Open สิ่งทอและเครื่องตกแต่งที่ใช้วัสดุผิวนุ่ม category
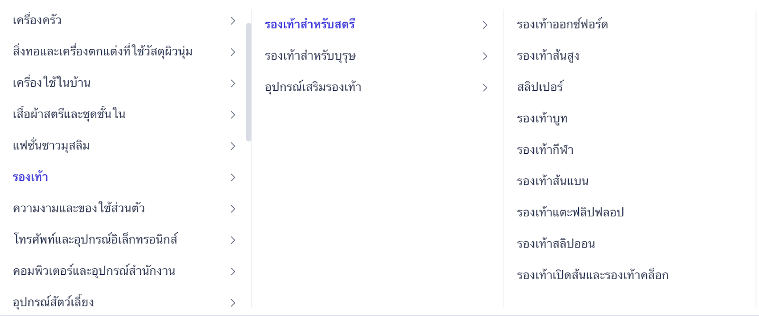759x316 pixels. (x=102, y=52)
